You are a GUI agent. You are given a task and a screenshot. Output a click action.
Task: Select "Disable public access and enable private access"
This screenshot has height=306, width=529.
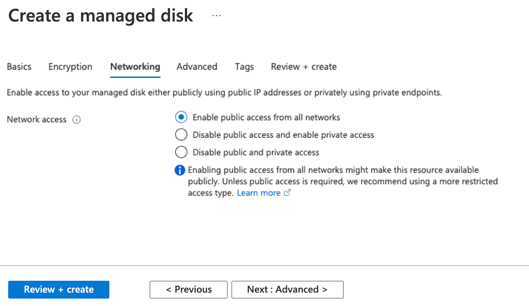181,134
